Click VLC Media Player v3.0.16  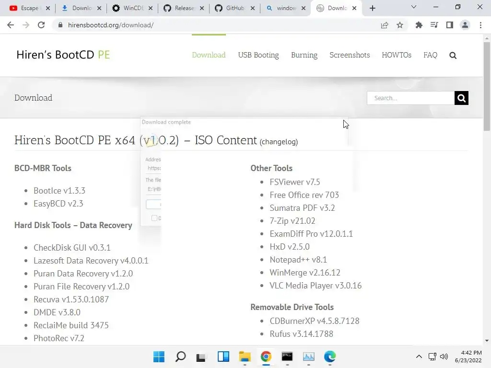[316, 286]
